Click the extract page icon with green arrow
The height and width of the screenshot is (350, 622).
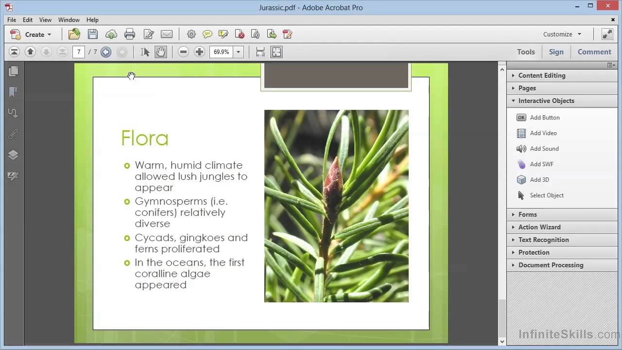click(x=272, y=34)
